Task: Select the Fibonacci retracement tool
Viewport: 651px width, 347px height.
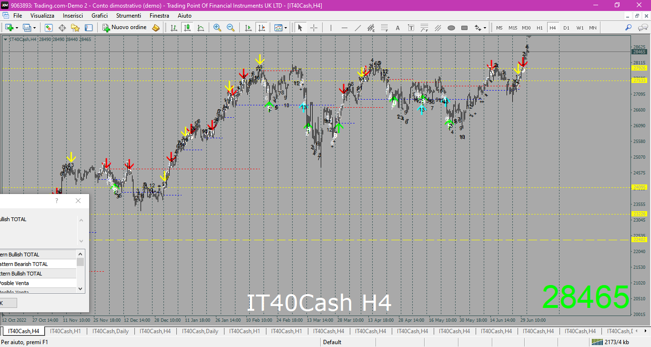Action: tap(385, 28)
